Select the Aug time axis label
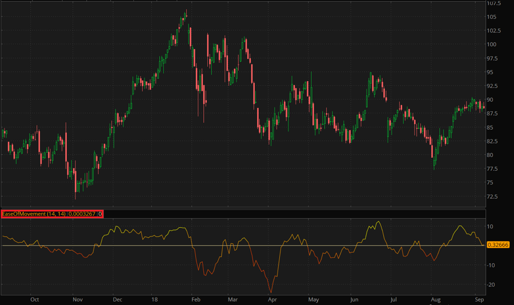The height and width of the screenshot is (305, 514). 435,299
